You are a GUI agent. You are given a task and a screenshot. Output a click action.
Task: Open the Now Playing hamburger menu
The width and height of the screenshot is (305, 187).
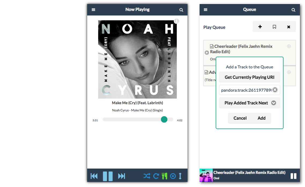(93, 10)
